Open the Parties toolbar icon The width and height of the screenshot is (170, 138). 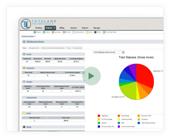click(x=64, y=32)
